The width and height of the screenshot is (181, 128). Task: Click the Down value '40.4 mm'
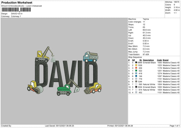coord(147,38)
